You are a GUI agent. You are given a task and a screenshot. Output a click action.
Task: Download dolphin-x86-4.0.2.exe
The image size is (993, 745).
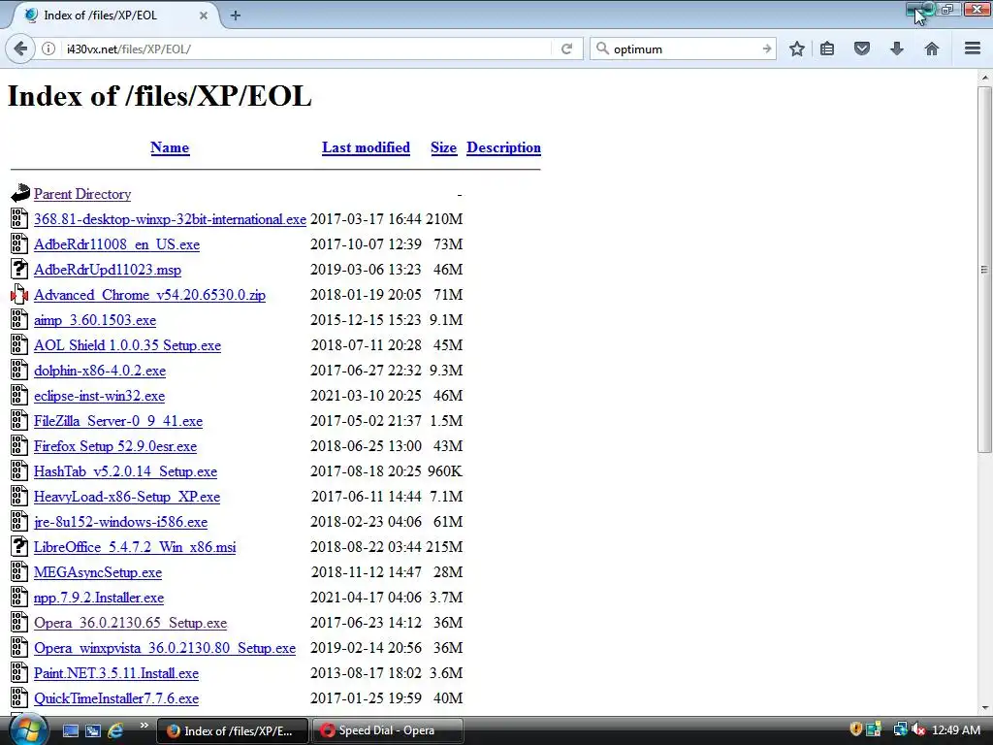click(x=100, y=371)
